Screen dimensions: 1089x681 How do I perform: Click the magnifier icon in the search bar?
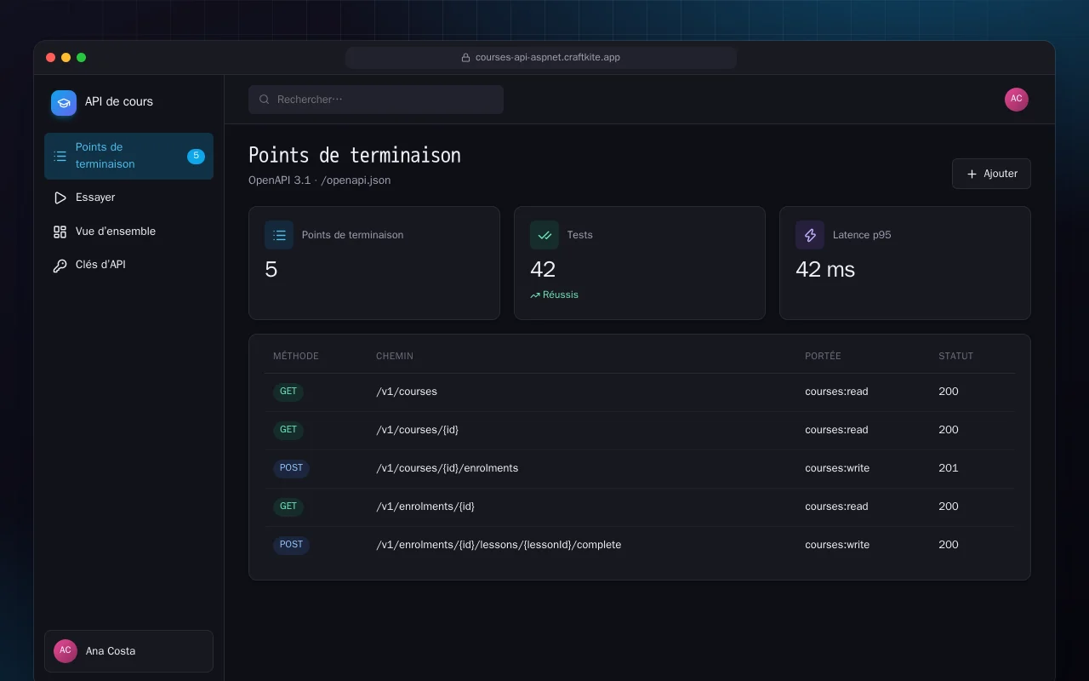(x=265, y=100)
